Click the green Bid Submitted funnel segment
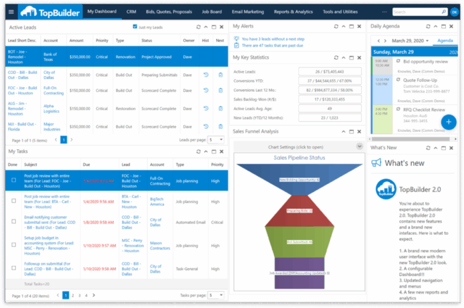The width and height of the screenshot is (464, 308). click(x=299, y=242)
